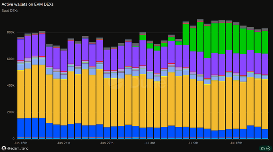The image size is (273, 152).
Task: Open the @adam_tehc author link
Action: point(18,148)
